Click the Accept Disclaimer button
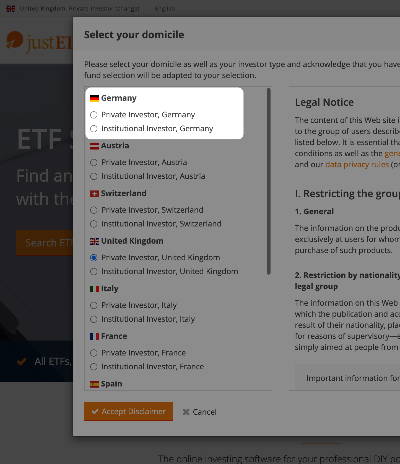 coord(129,411)
